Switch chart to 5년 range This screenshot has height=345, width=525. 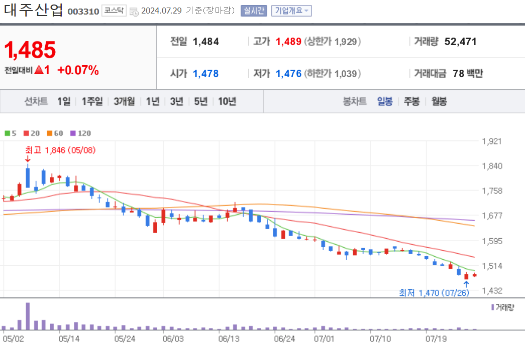coord(201,101)
